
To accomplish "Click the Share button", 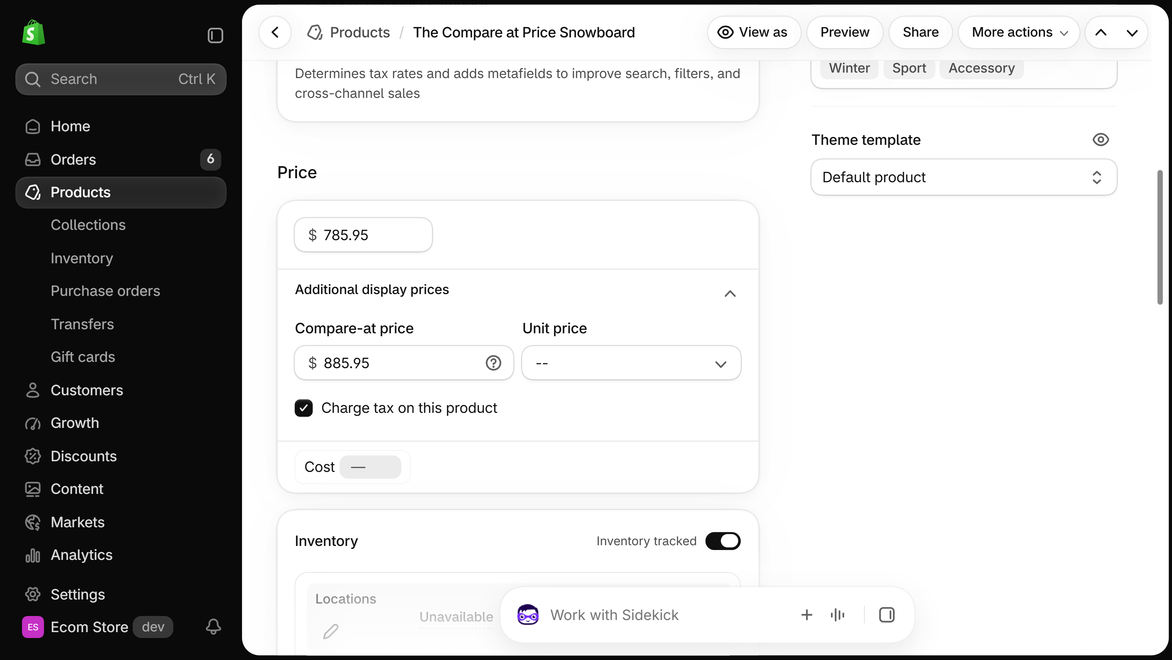I will click(x=920, y=32).
